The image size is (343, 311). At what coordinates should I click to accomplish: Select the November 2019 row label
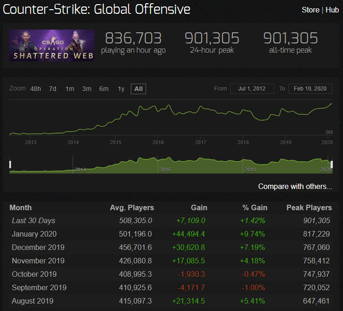[38, 261]
